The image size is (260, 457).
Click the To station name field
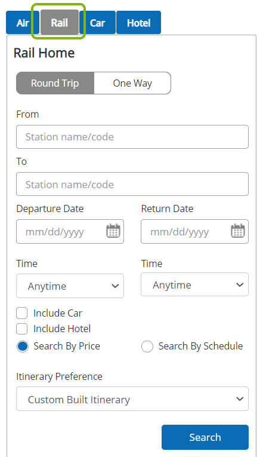click(x=132, y=184)
